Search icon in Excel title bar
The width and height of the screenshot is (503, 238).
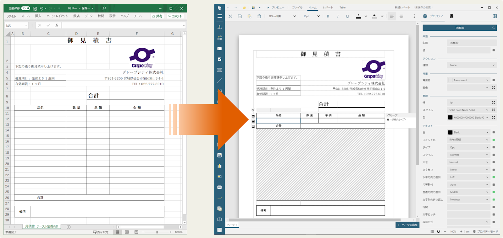click(x=104, y=8)
